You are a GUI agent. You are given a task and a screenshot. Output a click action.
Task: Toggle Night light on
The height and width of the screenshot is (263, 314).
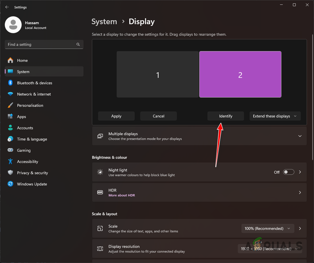click(x=288, y=172)
